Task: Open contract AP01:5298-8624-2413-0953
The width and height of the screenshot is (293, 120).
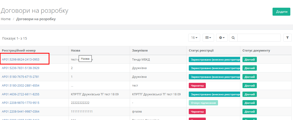Action: [20, 59]
